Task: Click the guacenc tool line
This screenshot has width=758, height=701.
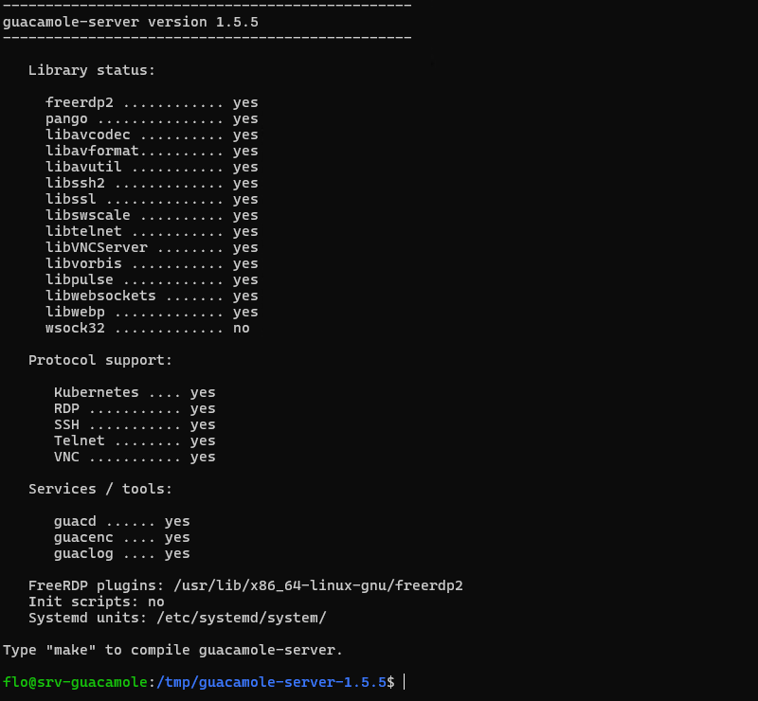Action: click(x=122, y=538)
